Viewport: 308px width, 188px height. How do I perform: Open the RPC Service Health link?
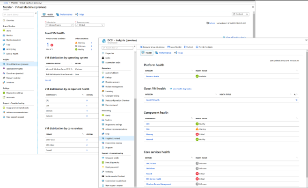(x=154, y=179)
